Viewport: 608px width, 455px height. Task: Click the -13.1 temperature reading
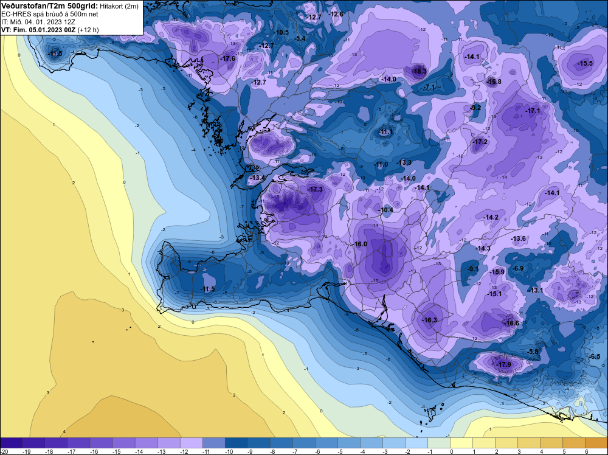tap(536, 290)
